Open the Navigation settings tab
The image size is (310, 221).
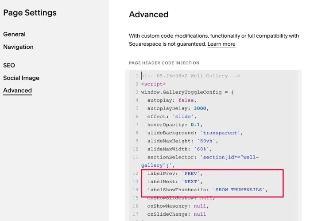[x=18, y=47]
